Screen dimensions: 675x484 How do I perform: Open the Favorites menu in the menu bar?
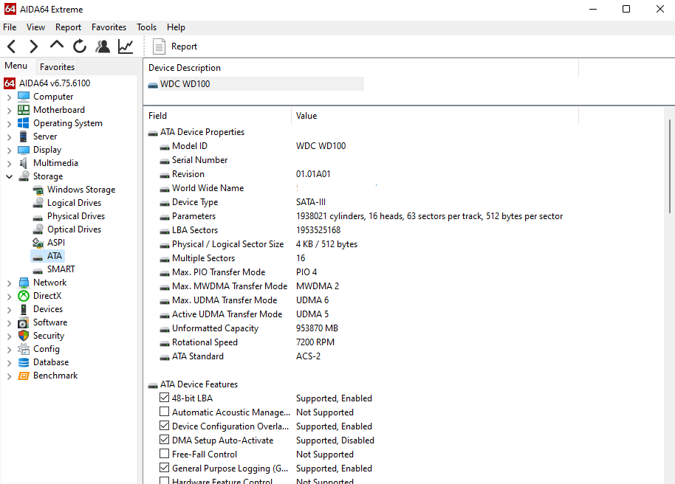click(109, 27)
